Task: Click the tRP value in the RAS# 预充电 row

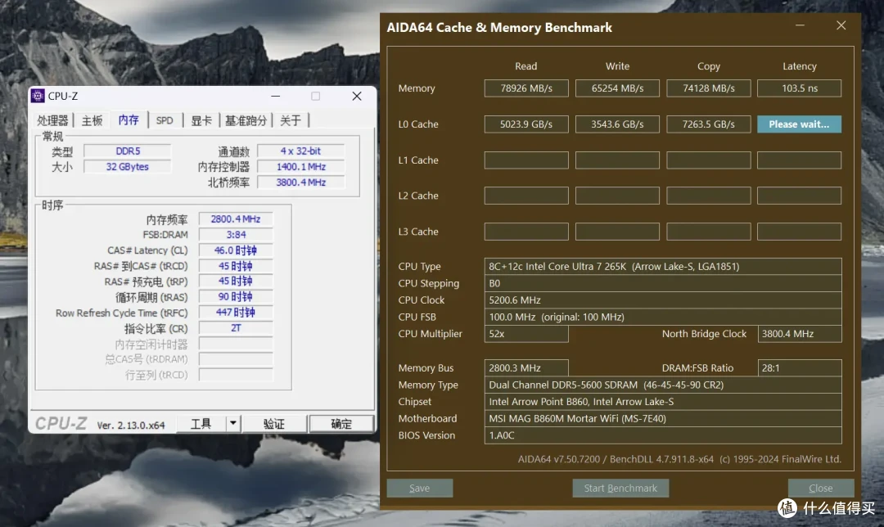Action: click(x=236, y=282)
